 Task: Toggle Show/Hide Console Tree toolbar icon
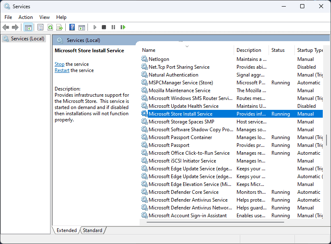click(28, 27)
